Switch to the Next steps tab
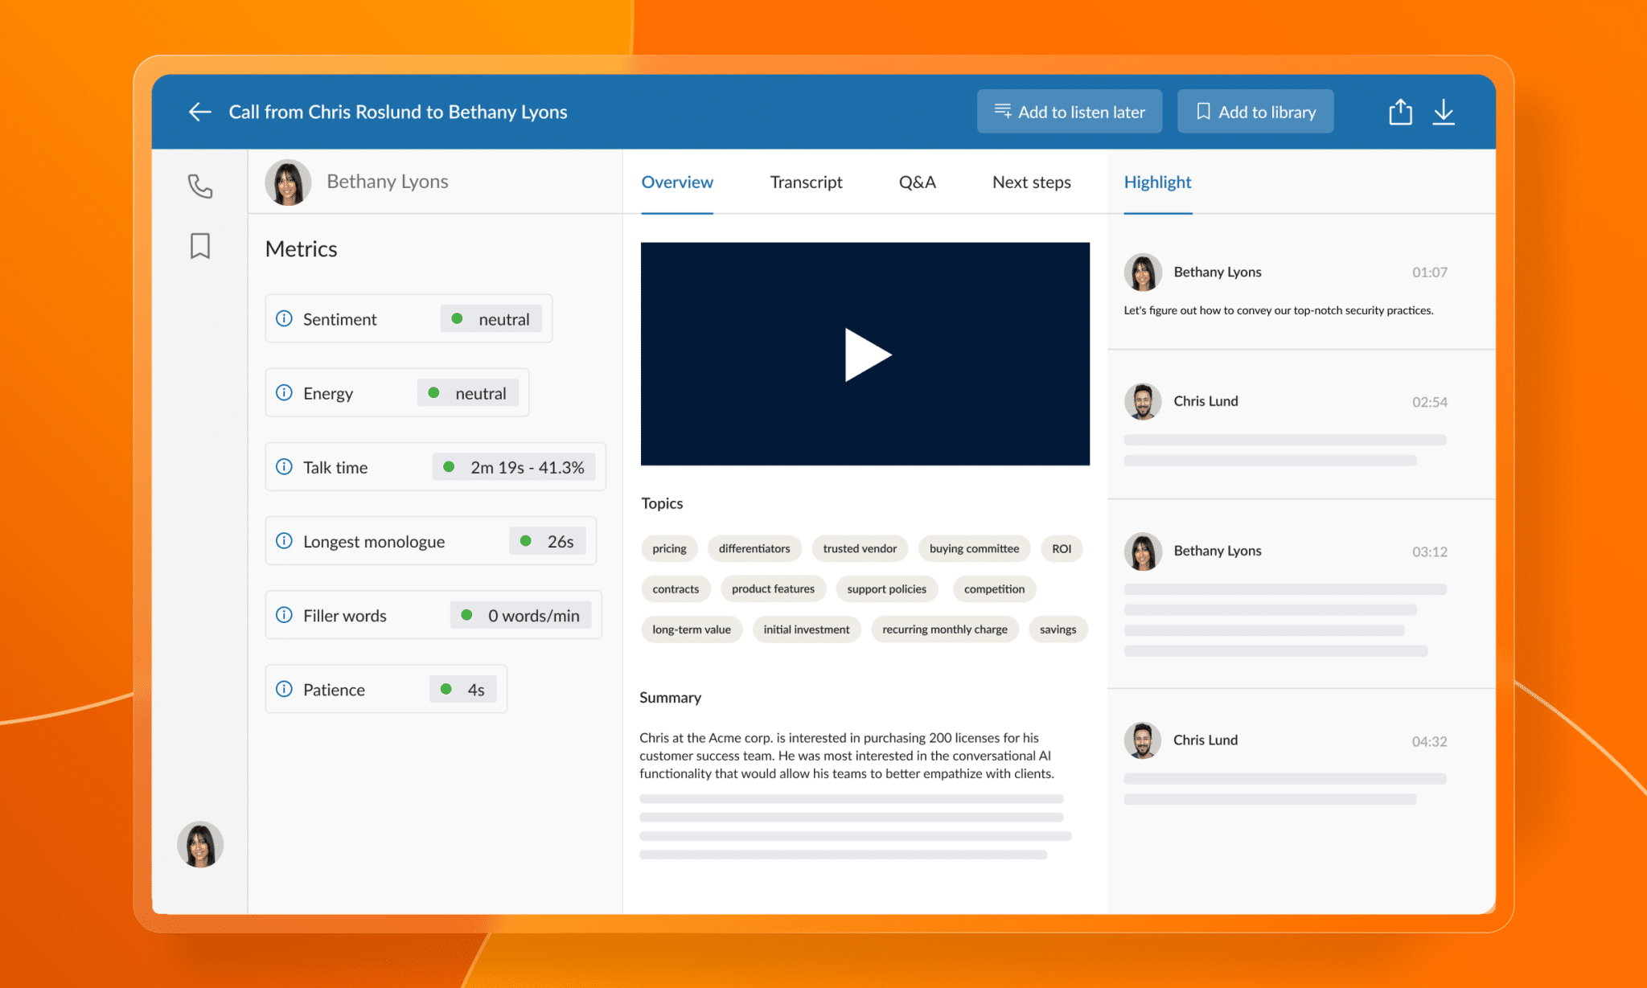 click(x=1029, y=181)
